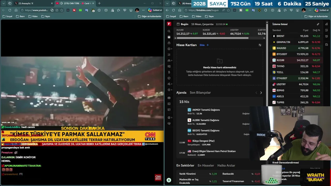This screenshot has width=331, height=186.
Task: Open Yayın bookmarks folder in Fintables window
Action: (x=209, y=16)
